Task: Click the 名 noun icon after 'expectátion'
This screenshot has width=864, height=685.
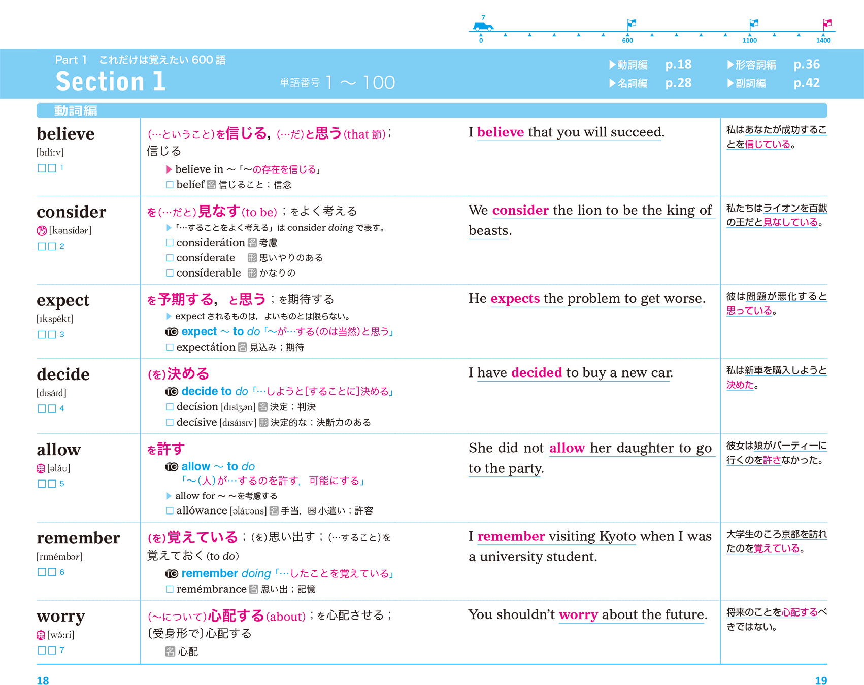Action: pyautogui.click(x=242, y=347)
